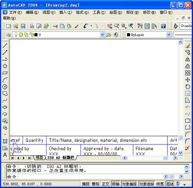Click the Plot print icon
Viewport: 193px width, 188px height.
tap(32, 26)
